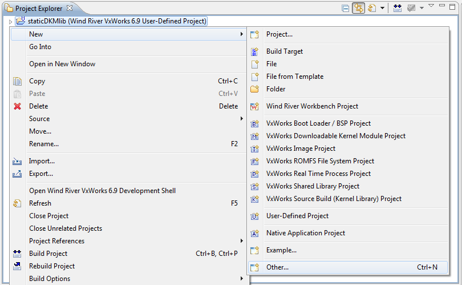The height and width of the screenshot is (285, 462).
Task: Open dropdown arrow next to the grayed toolbar icon
Action: [422, 8]
